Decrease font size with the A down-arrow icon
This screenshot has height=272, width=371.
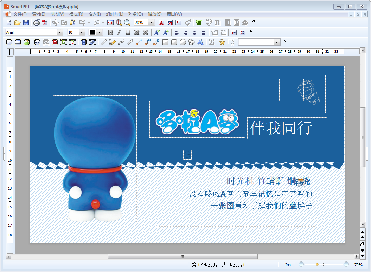165,32
